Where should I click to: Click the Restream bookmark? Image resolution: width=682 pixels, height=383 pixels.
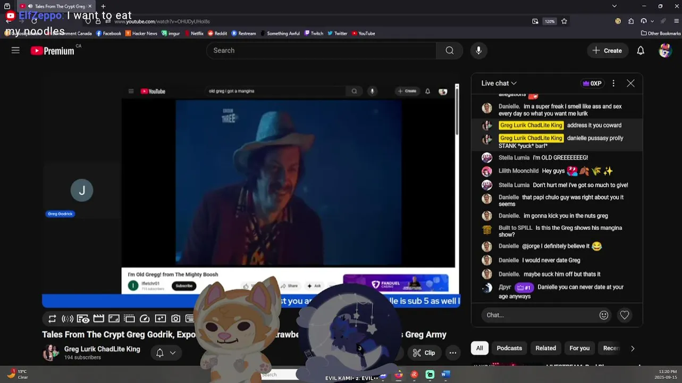pyautogui.click(x=243, y=34)
